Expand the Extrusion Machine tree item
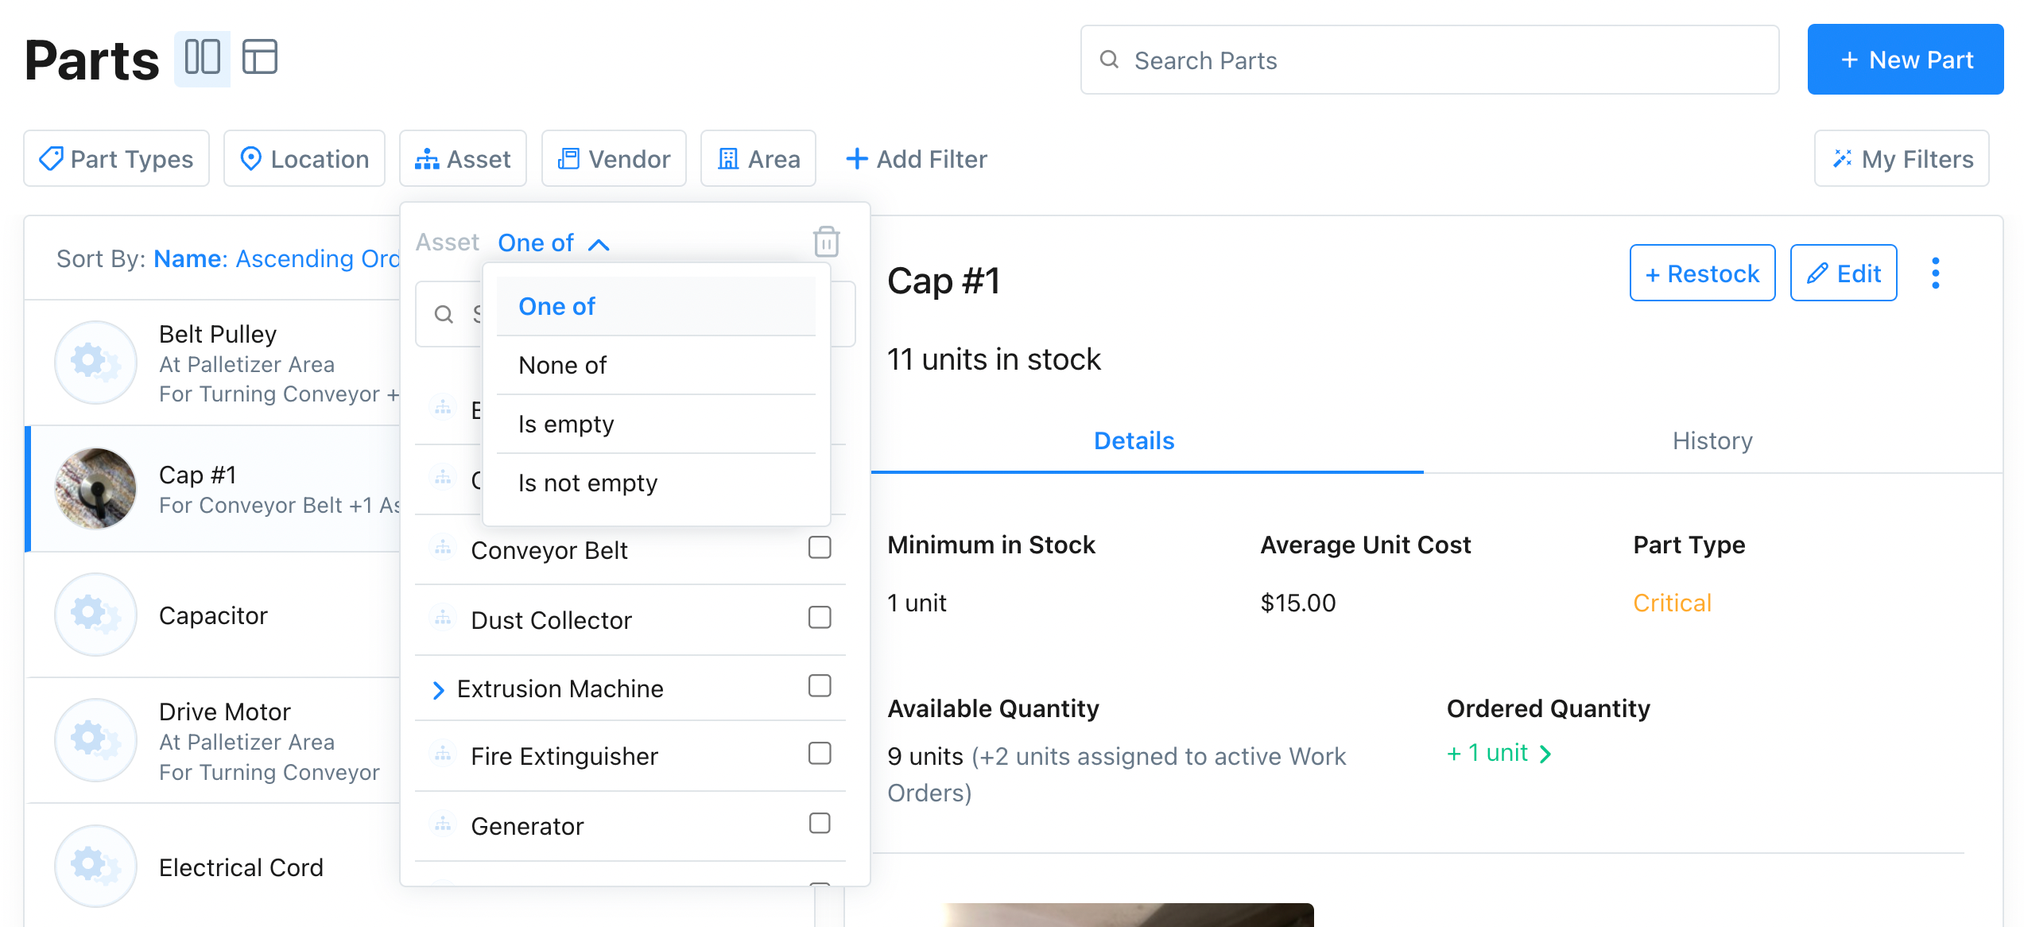The height and width of the screenshot is (927, 2024). (438, 688)
